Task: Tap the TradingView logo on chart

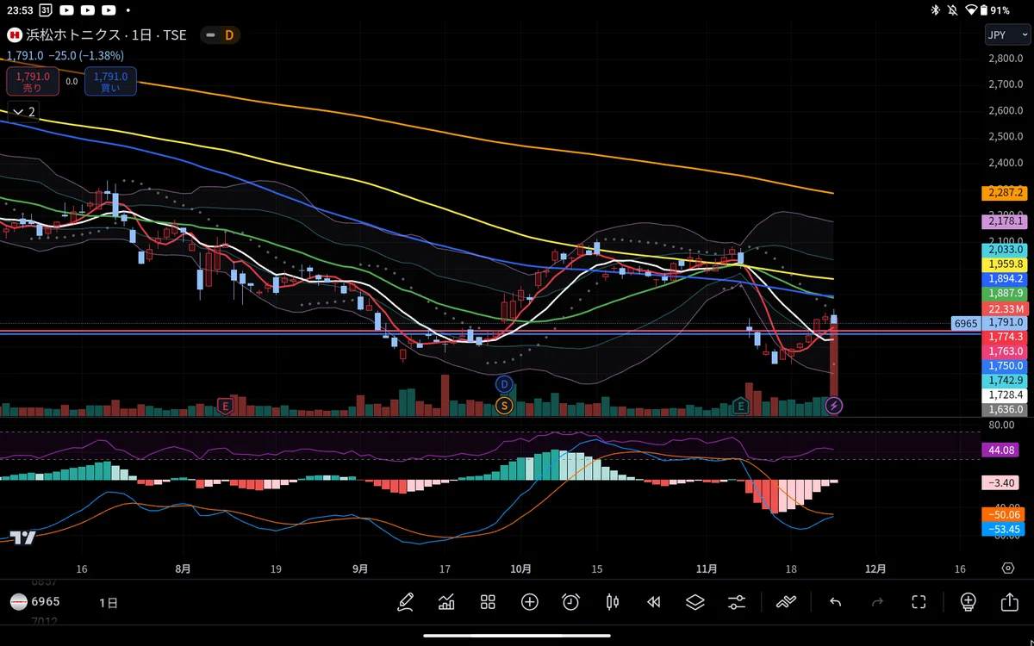Action: tap(22, 537)
